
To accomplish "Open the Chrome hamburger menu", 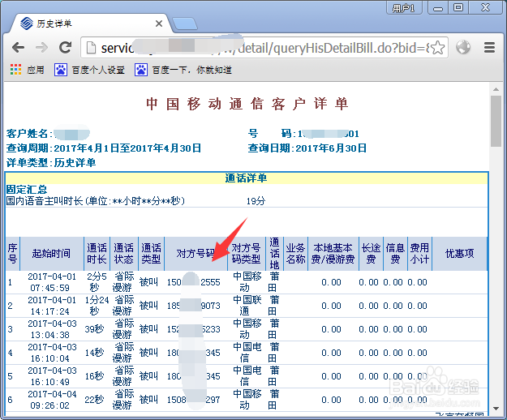I will click(x=489, y=48).
